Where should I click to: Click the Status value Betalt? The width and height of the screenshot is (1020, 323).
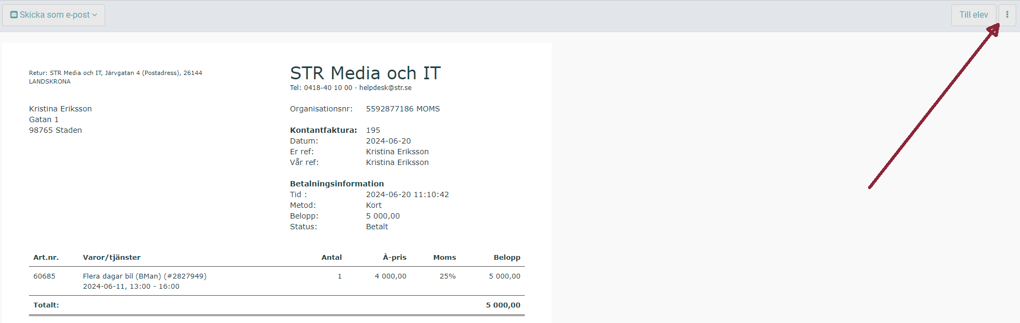[x=377, y=227]
